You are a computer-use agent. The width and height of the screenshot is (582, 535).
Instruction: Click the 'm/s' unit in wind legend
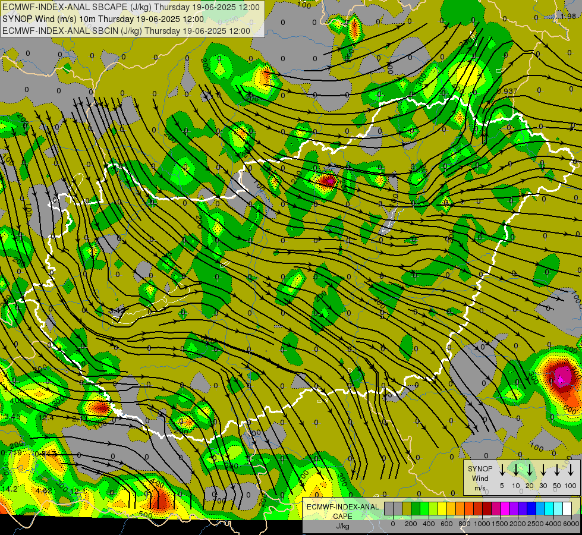480,488
